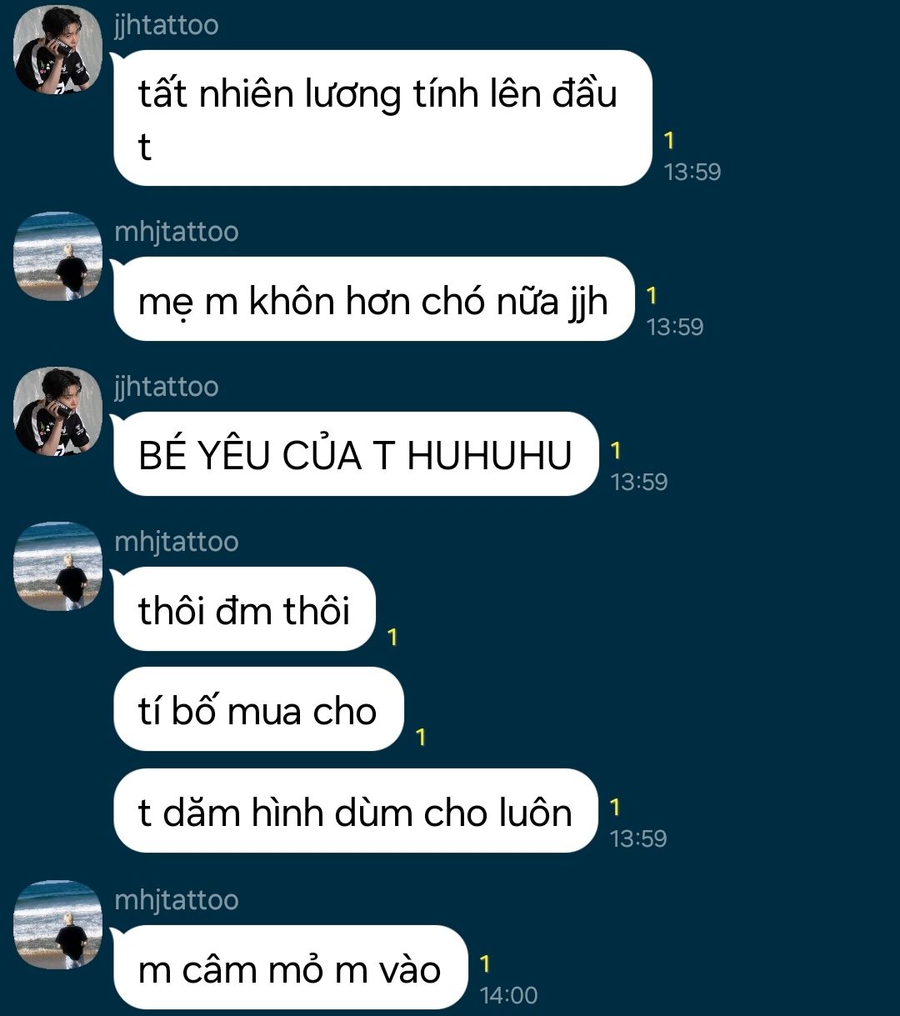The height and width of the screenshot is (1016, 900).
Task: Click the unread count beside 'thôi đm thôi'
Action: pos(392,637)
